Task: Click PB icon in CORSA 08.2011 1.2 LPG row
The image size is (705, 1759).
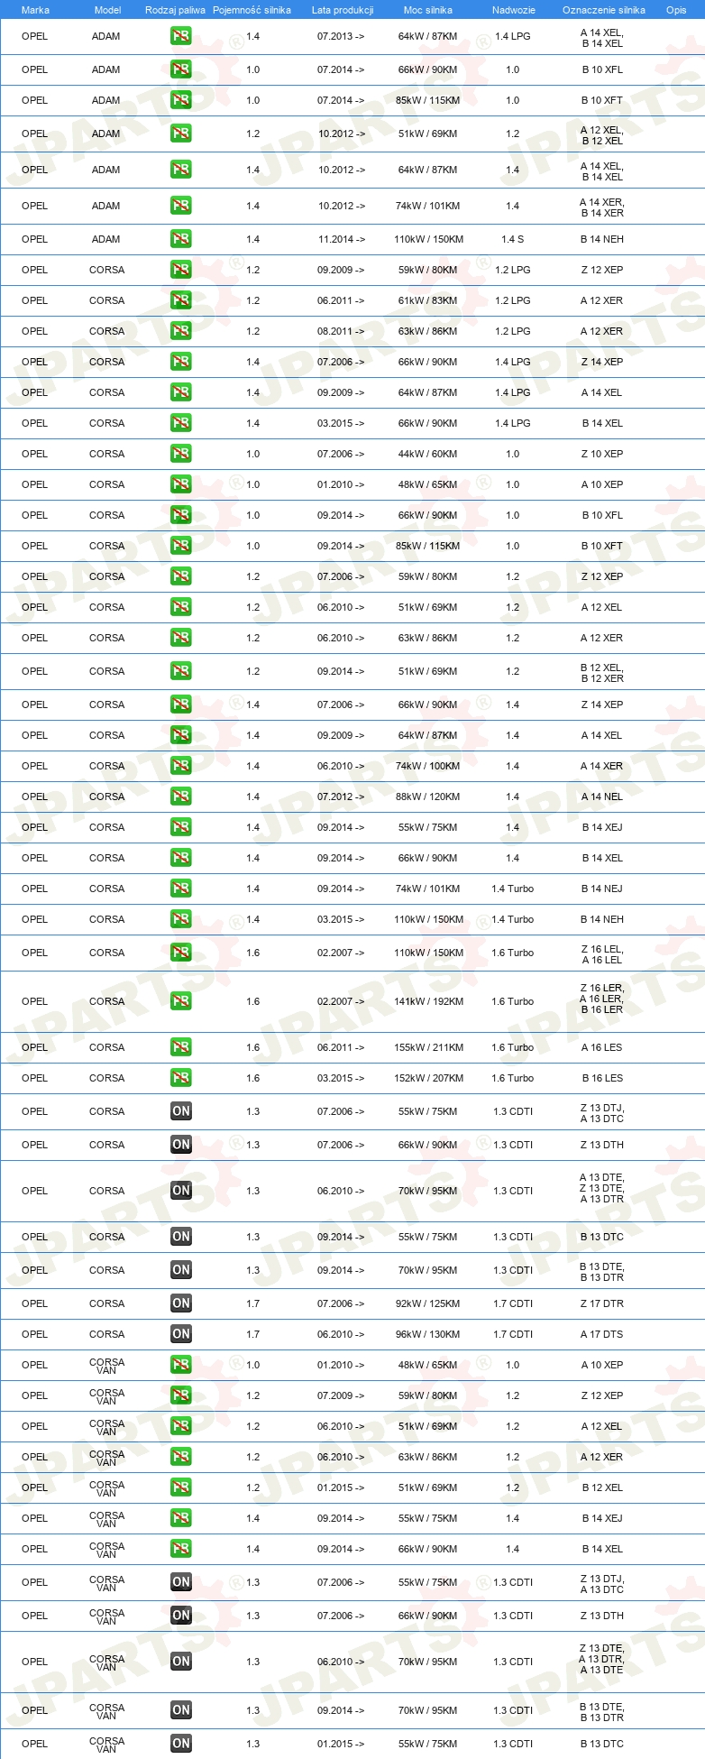Action: (181, 331)
